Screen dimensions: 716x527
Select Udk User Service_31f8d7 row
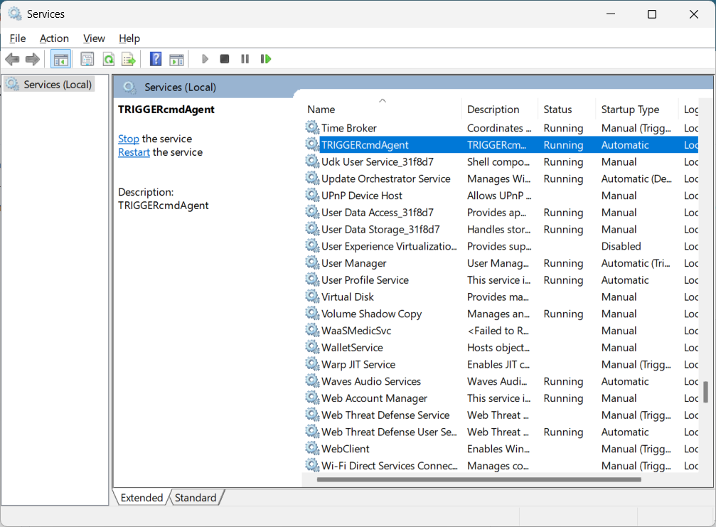501,161
